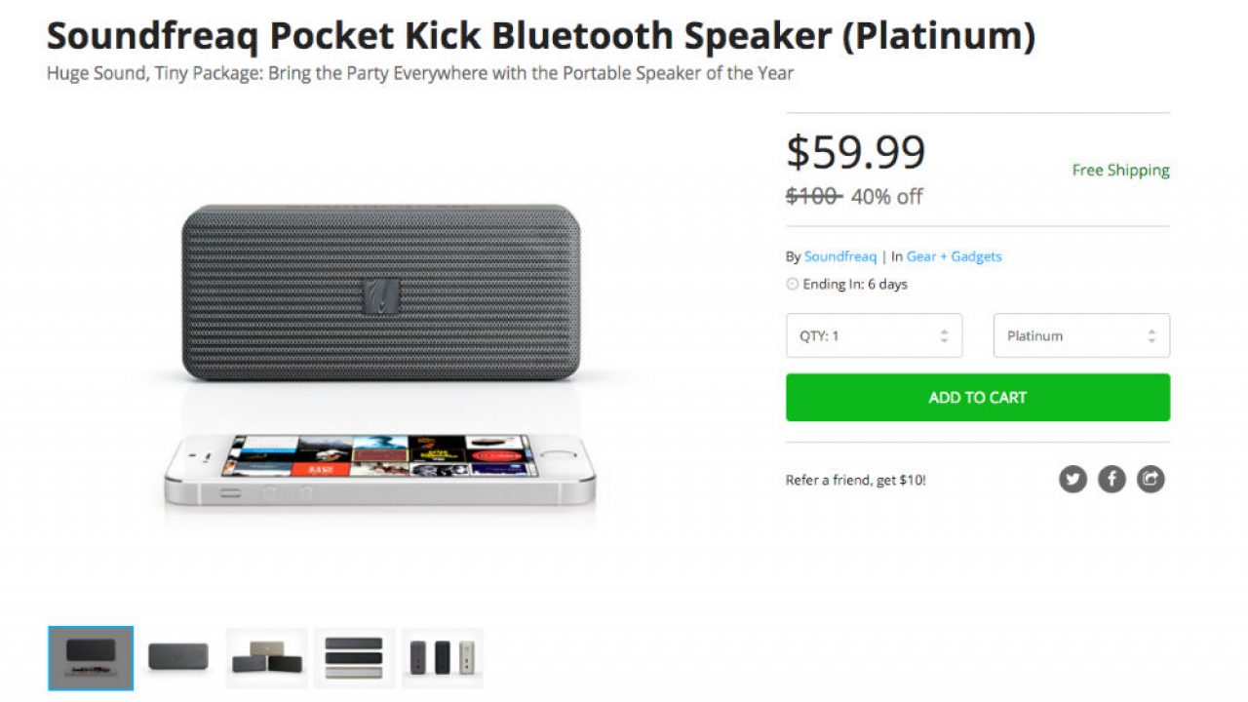The height and width of the screenshot is (702, 1248).
Task: Select the first thumbnail with speaker and phone
Action: tap(91, 658)
